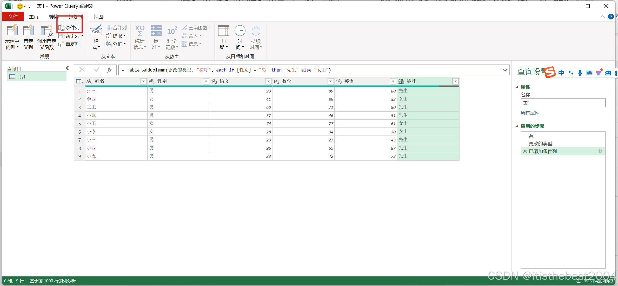Open filter dropdown for 称呼 column
Screen dimensions: 618x286
tap(455, 81)
